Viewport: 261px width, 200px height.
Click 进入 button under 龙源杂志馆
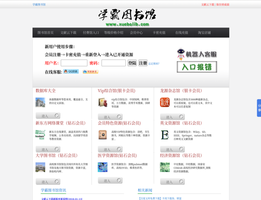[x=172, y=117]
